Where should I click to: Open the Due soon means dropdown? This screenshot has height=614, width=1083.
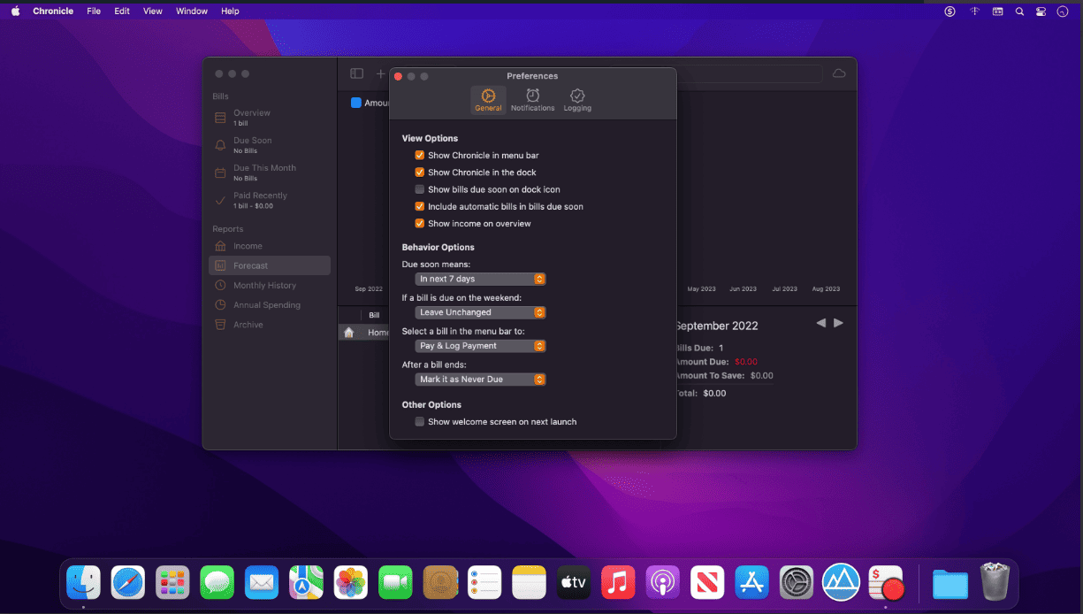(x=480, y=279)
